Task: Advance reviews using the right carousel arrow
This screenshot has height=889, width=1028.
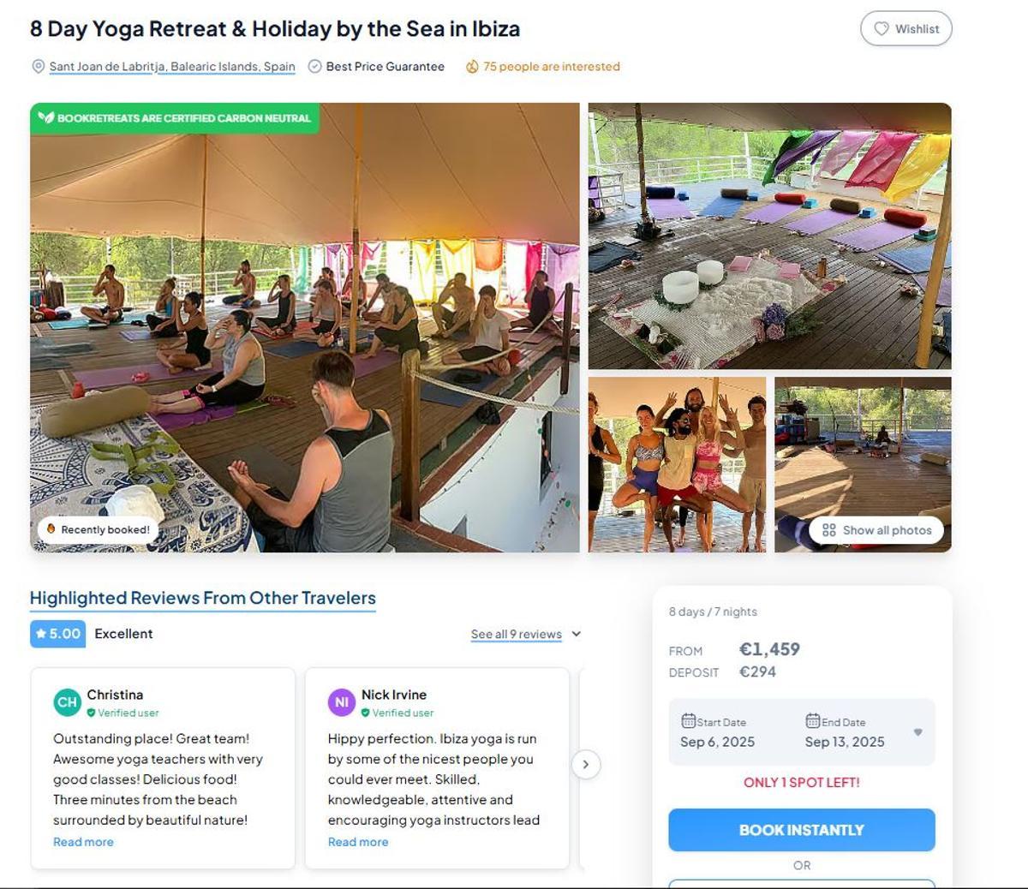Action: tap(587, 765)
